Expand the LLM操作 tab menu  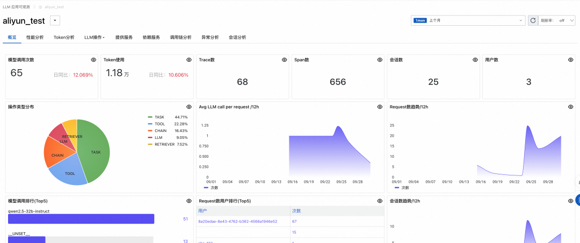point(95,38)
